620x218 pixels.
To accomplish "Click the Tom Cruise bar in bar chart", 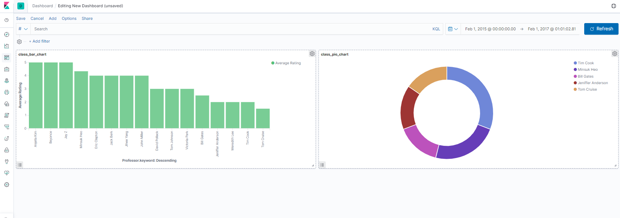I will [x=263, y=118].
